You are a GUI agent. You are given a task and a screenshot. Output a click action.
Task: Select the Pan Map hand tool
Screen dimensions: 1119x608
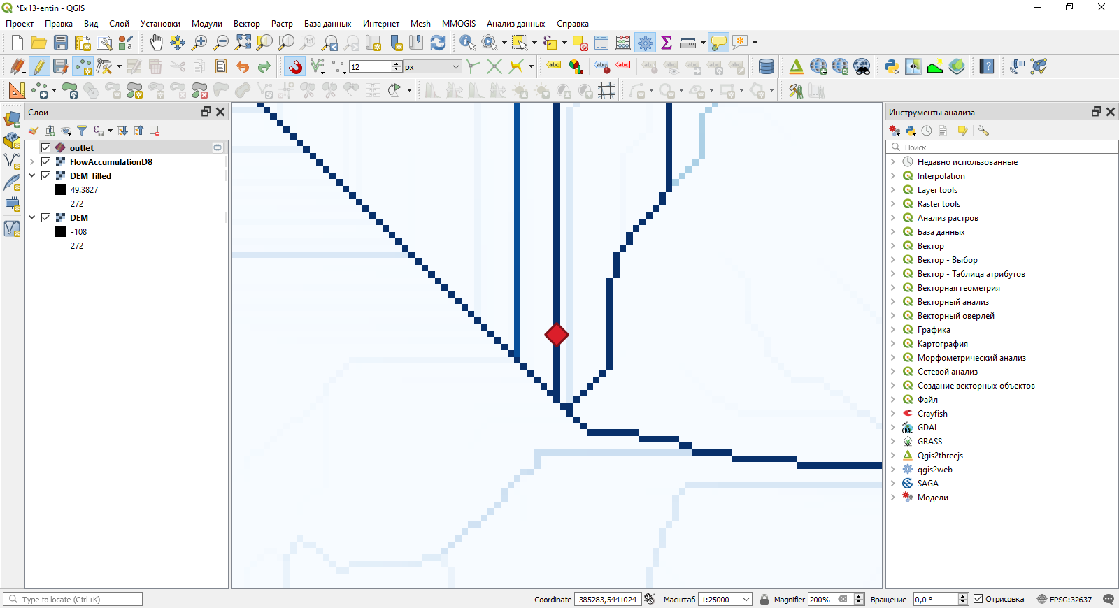pyautogui.click(x=156, y=43)
